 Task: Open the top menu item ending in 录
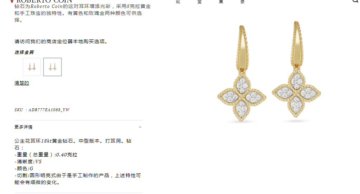(242, 2)
